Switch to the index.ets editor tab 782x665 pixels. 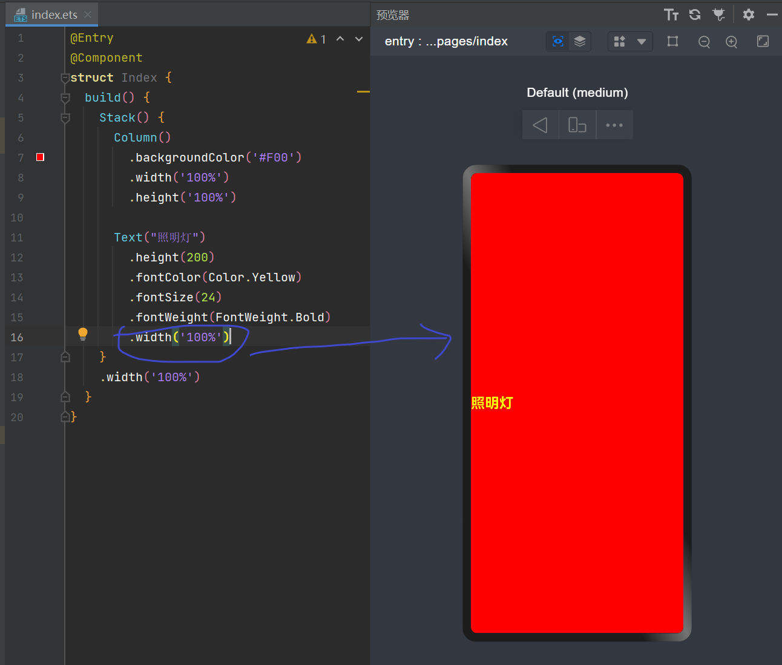point(51,15)
